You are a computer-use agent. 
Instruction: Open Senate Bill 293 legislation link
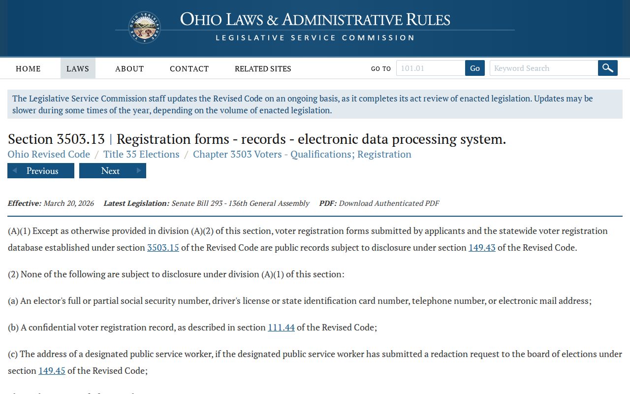(x=240, y=203)
